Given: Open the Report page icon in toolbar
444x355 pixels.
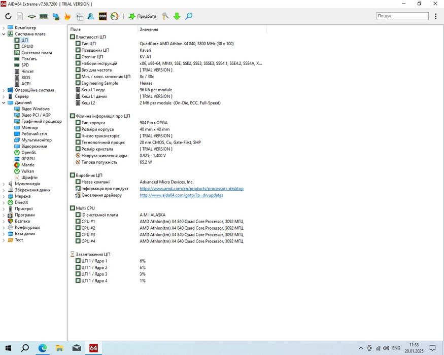Looking at the screenshot, I should tap(20, 16).
